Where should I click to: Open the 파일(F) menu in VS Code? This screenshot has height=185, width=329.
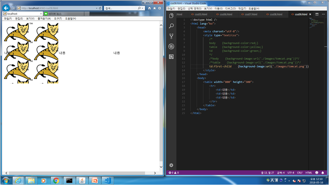point(171,9)
